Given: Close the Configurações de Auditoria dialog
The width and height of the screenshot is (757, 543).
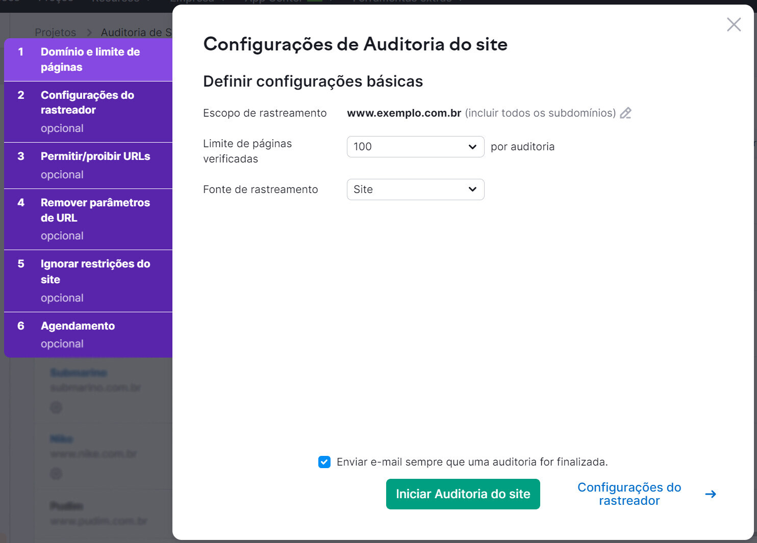Looking at the screenshot, I should [x=734, y=24].
